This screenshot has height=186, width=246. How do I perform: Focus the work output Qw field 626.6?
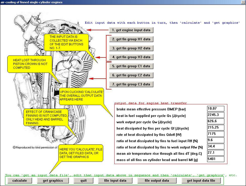[x=216, y=121]
